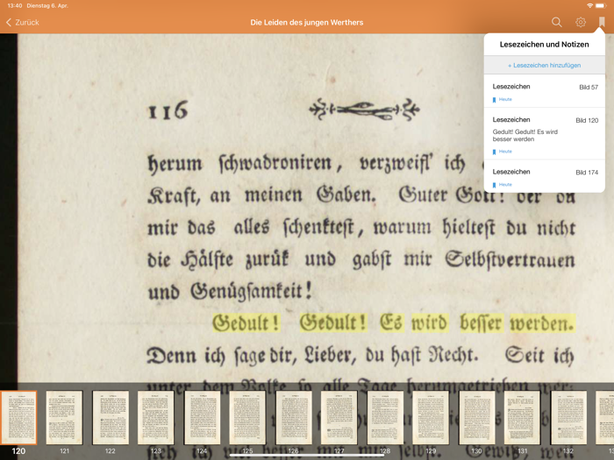This screenshot has height=460, width=614.
Task: Open the search magnifier icon
Action: coord(556,22)
